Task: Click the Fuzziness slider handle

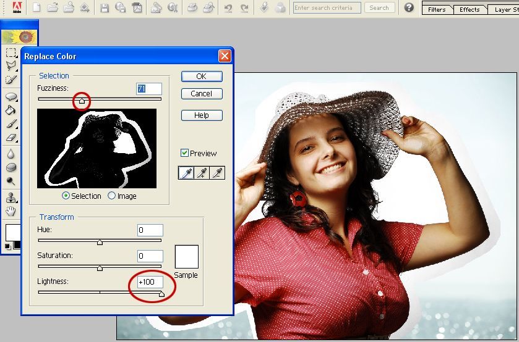Action: coord(82,101)
